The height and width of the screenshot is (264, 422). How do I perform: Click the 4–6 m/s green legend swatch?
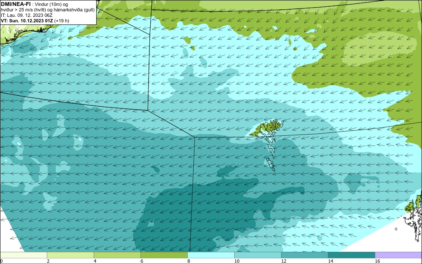(117, 255)
